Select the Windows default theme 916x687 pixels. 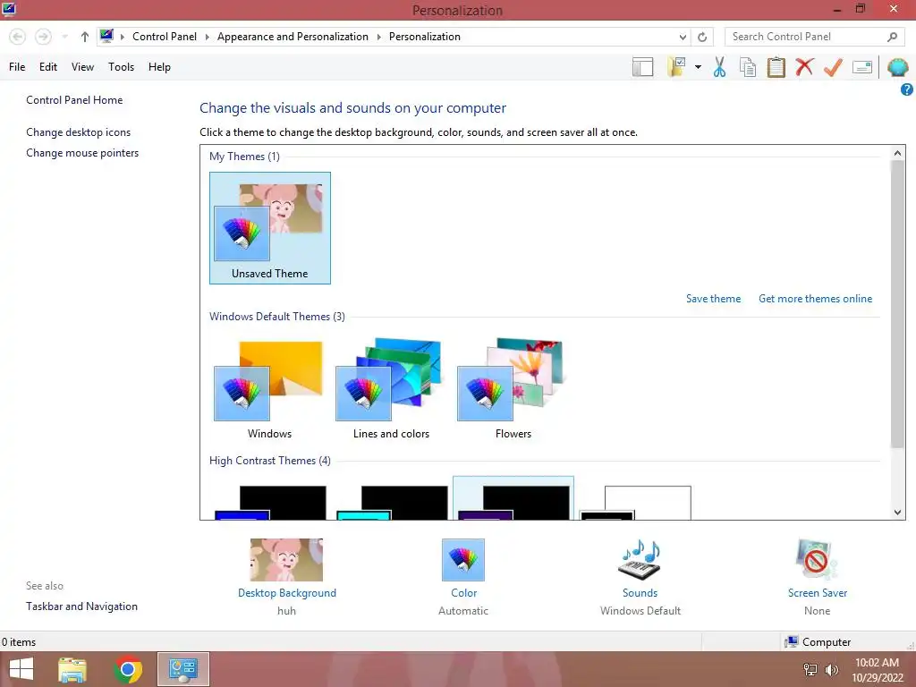pos(269,388)
